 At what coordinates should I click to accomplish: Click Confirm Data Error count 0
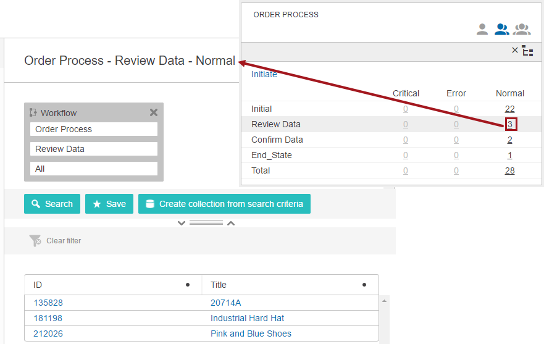pyautogui.click(x=456, y=140)
